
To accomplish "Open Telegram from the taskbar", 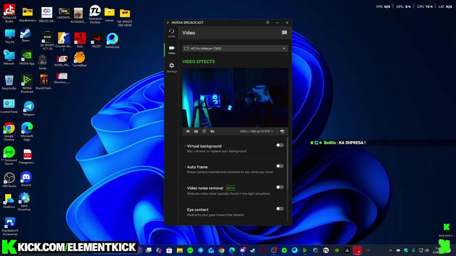I will [201, 250].
